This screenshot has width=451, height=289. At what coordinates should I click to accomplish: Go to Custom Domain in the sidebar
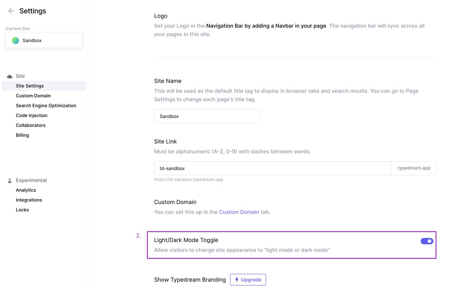pos(33,96)
